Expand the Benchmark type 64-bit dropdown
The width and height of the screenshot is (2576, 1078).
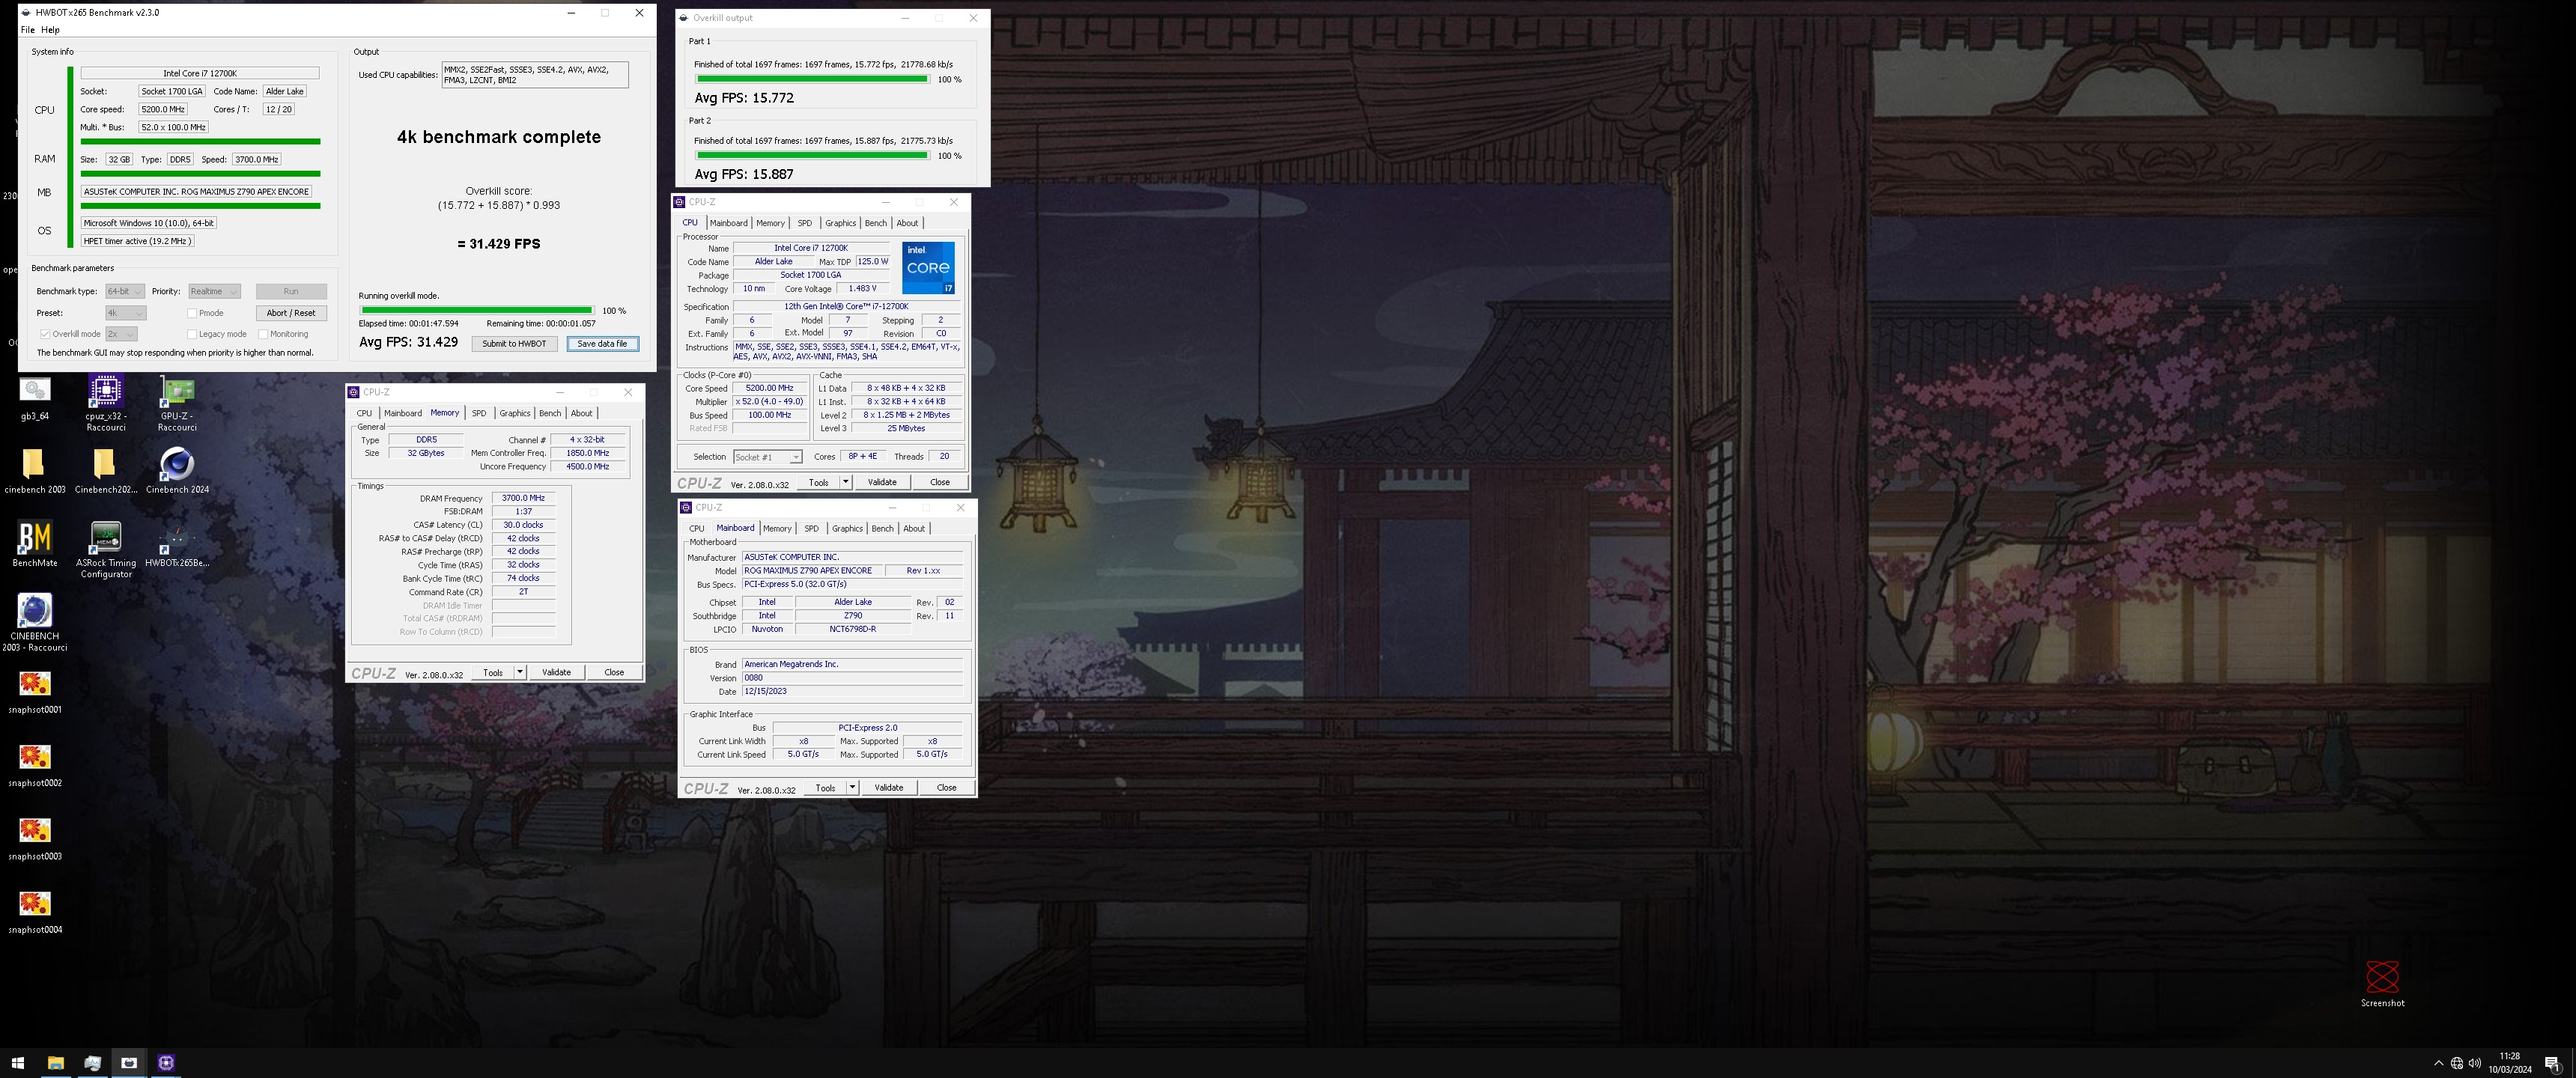point(125,291)
